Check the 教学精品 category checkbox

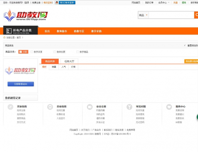coord(78,52)
